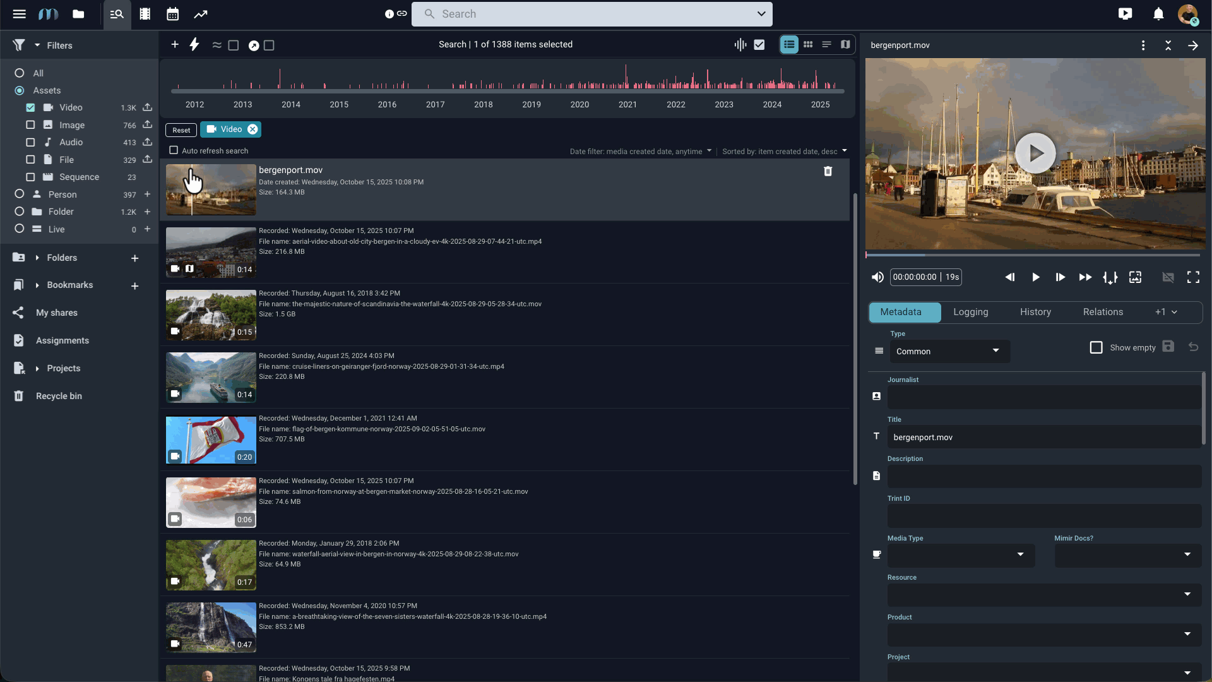Click into the Description field
This screenshot has width=1212, height=682.
1043,477
